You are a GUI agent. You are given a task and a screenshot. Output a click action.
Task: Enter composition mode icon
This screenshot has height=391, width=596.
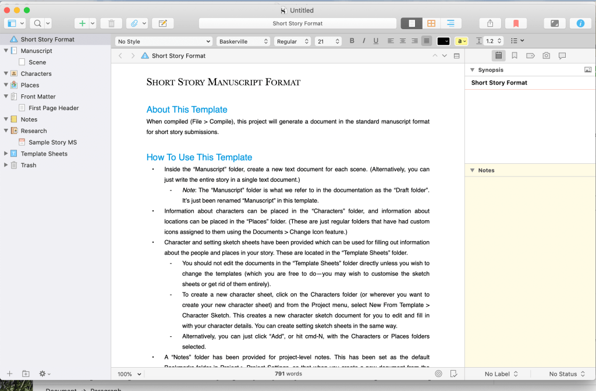555,23
